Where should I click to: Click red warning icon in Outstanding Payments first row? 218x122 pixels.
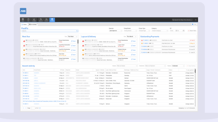click(x=142, y=40)
